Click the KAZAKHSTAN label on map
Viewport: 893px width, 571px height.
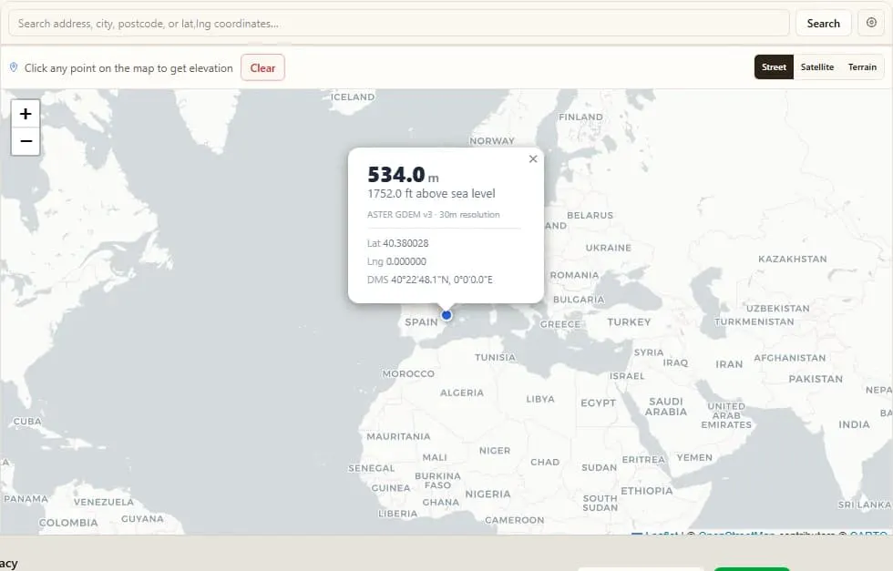click(792, 259)
